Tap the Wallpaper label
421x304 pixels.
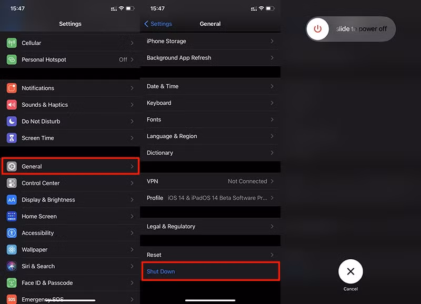(x=35, y=249)
